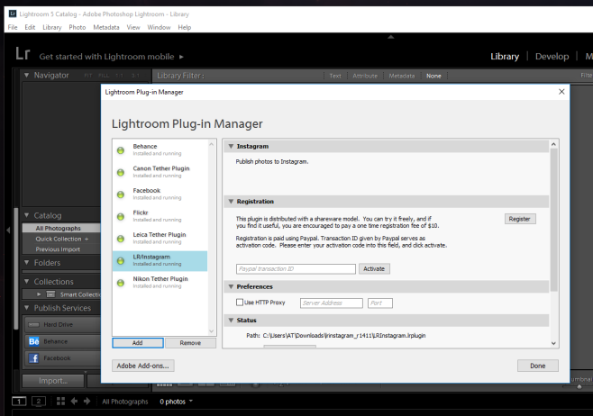Screen dimensions: 593x416
Task: Collapse the Catalog panel
Action: 26,215
